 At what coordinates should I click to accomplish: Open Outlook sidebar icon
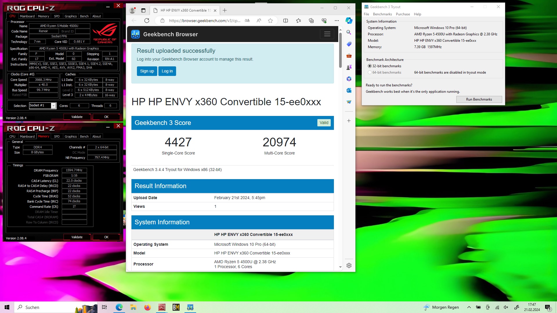[349, 90]
